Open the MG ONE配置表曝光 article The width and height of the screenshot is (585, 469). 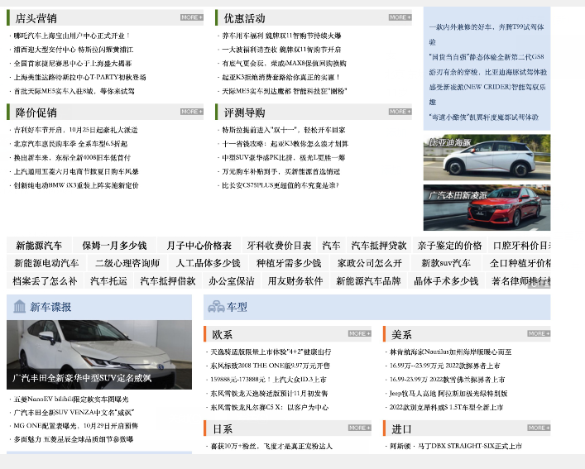pyautogui.click(x=76, y=426)
